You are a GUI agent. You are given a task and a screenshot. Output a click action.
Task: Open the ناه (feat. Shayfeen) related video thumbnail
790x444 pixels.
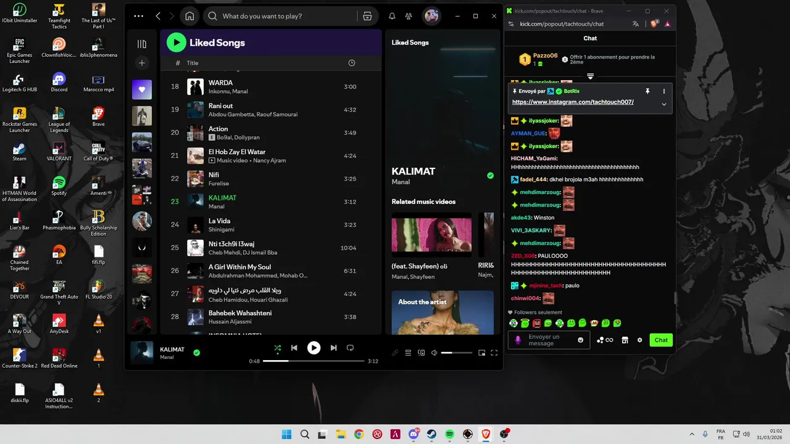(431, 235)
